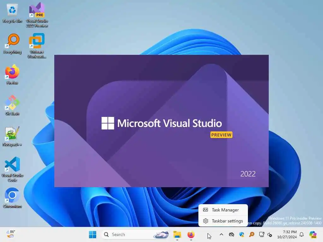Select the Visual Studio Code desktop shortcut
This screenshot has height=242, width=323.
pyautogui.click(x=12, y=169)
